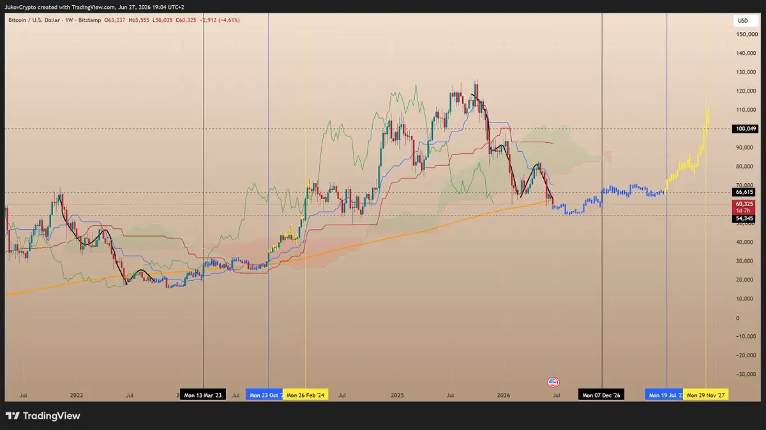
Task: Click the 150,000 price axis label
Action: 746,34
